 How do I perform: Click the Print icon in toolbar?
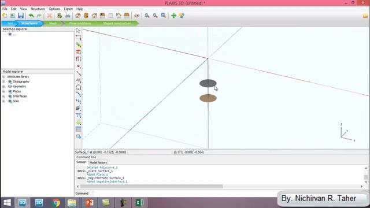(x=68, y=16)
